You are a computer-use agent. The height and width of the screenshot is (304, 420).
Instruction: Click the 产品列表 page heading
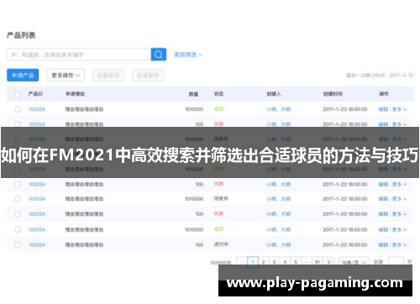point(21,35)
